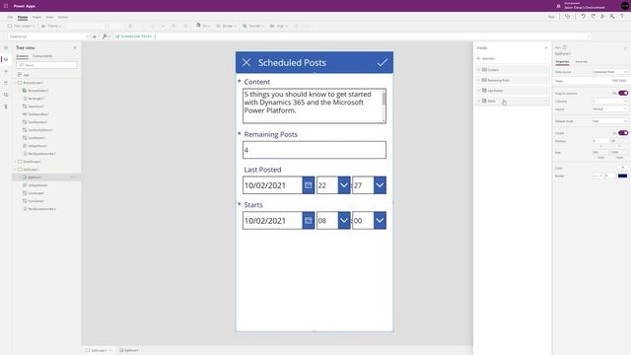
Task: Toggle the Visible switch in properties
Action: tap(623, 133)
